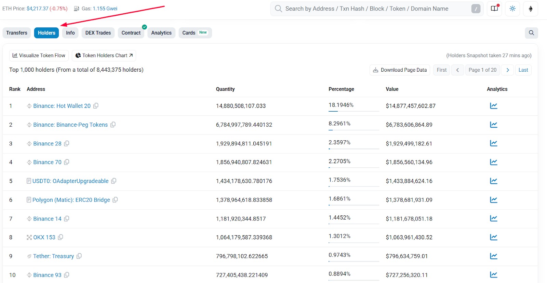Open the Info tab
This screenshot has width=547, height=283.
(70, 33)
